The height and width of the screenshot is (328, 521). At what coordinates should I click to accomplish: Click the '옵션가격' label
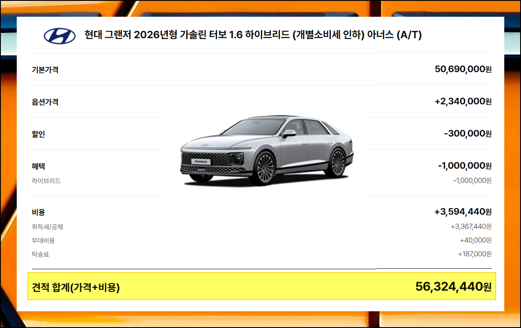tap(45, 102)
